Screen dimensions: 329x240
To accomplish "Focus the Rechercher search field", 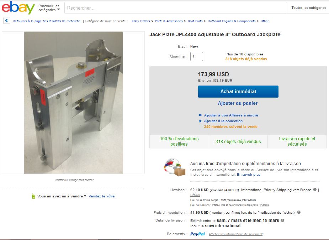I will 176,8.
